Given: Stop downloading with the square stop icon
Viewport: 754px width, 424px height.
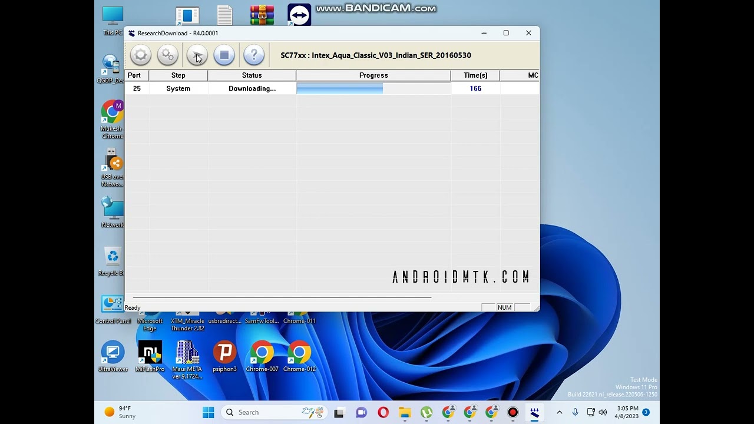Looking at the screenshot, I should coord(224,55).
